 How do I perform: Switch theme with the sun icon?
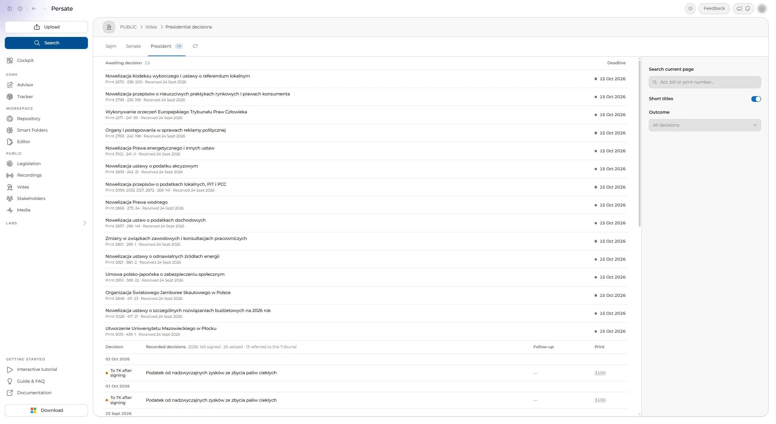tap(690, 8)
